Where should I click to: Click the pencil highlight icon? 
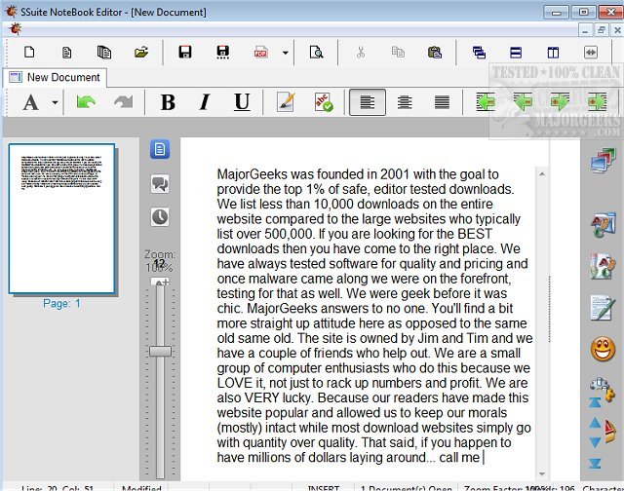point(286,102)
